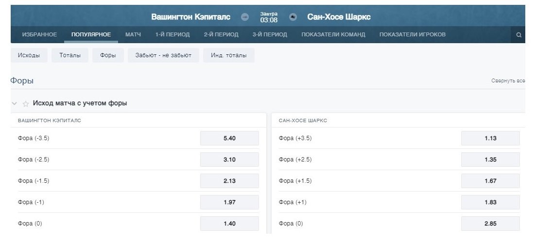Screen dimensions: 535x241
Task: Open the ПОКАЗАТЕЛИ ИГРОКОВ tab
Action: (x=413, y=34)
